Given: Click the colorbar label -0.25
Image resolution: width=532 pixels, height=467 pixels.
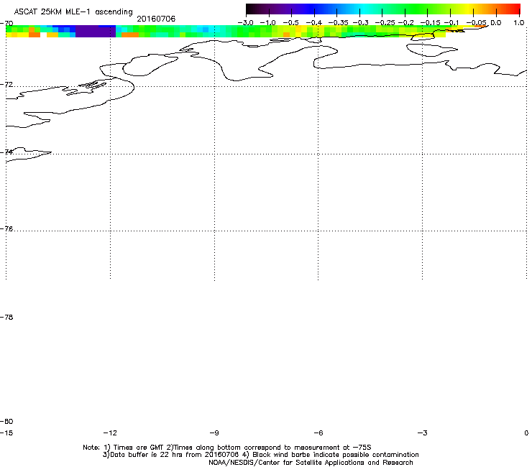Looking at the screenshot, I should click(385, 23).
